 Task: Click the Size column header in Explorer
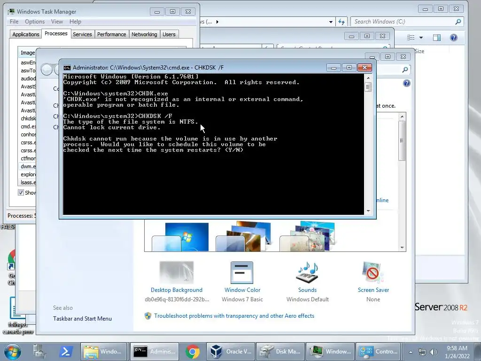coord(419,51)
